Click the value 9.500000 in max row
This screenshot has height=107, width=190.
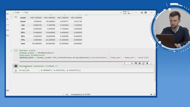(x=78, y=44)
